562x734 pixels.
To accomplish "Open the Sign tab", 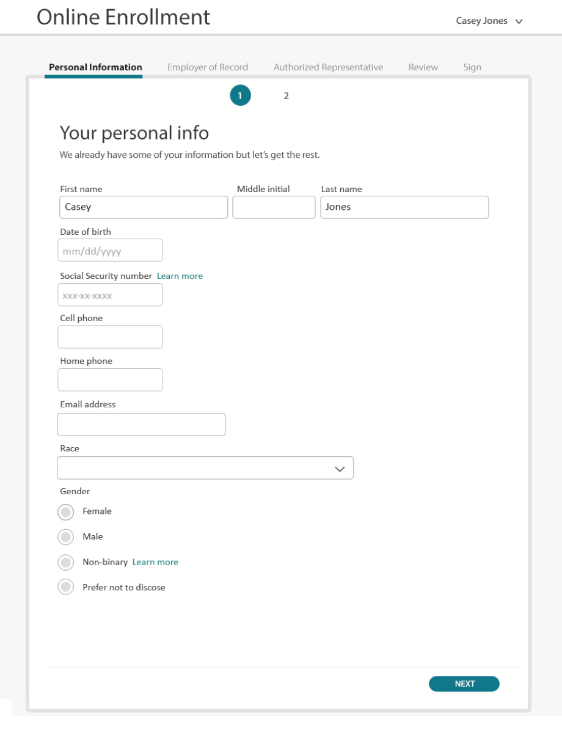I will pos(472,67).
